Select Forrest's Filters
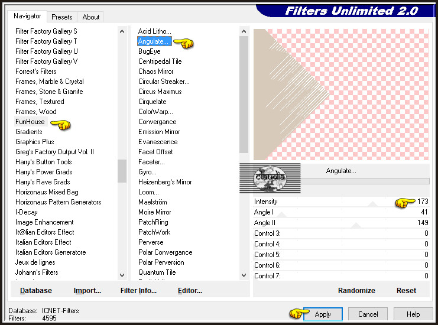This screenshot has width=438, height=325. pos(35,71)
